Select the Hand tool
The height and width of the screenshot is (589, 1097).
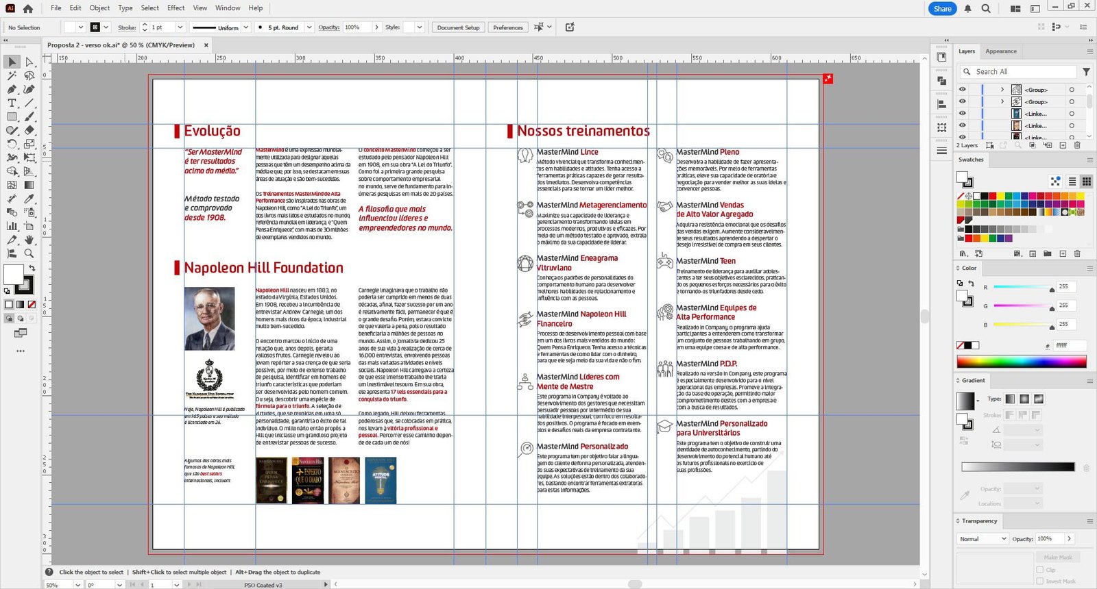[x=29, y=240]
